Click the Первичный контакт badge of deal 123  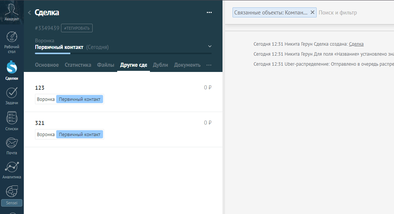(79, 99)
